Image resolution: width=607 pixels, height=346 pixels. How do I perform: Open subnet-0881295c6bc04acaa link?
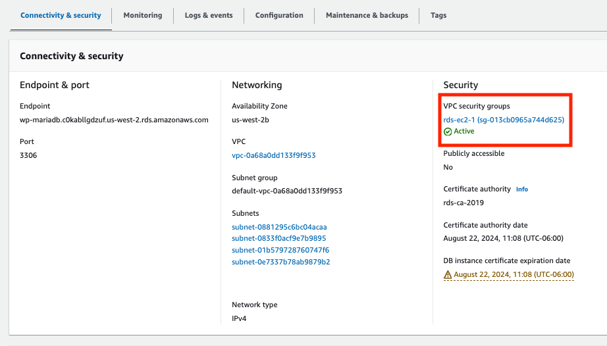[279, 227]
